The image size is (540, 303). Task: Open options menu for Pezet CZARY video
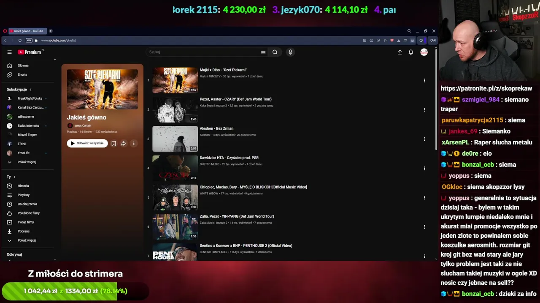424,110
